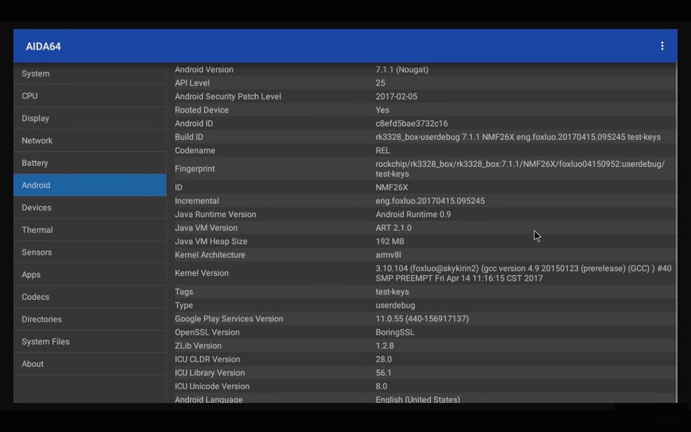Open the Devices section
This screenshot has width=691, height=432.
(90, 207)
